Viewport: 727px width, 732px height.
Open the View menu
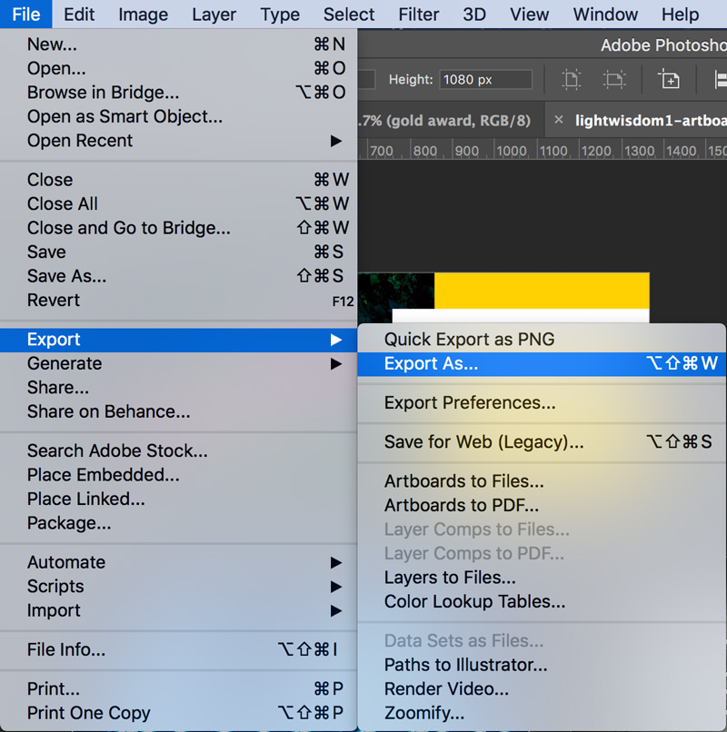(529, 14)
